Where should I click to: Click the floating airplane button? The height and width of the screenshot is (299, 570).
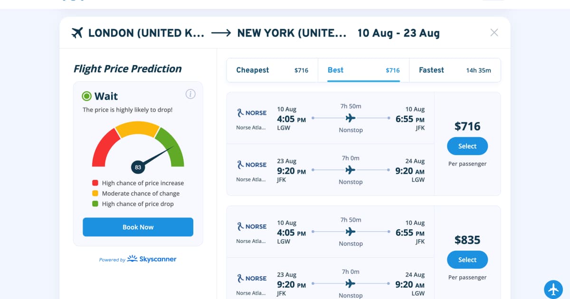553,289
